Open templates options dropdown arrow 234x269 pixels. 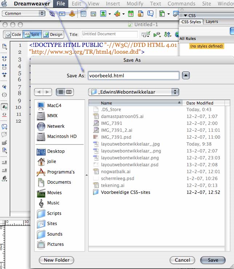(169, 14)
